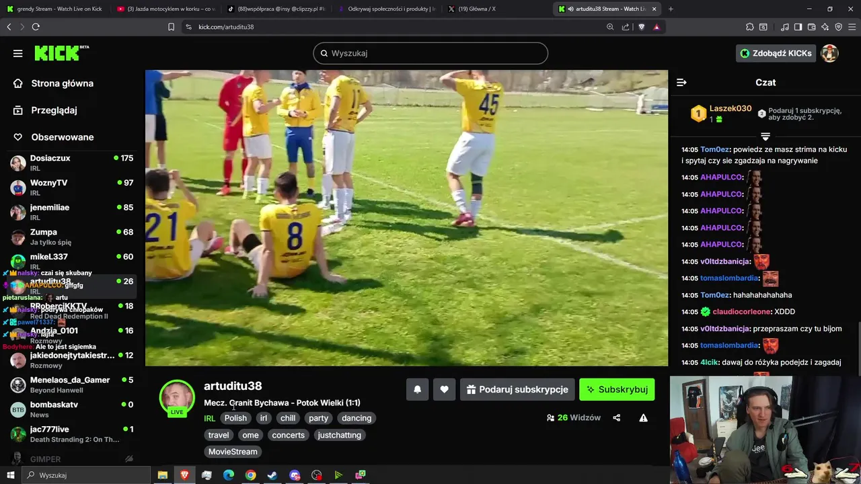Open WoznyTV channel in sidebar
Viewport: 861px width, 484px height.
pyautogui.click(x=73, y=188)
